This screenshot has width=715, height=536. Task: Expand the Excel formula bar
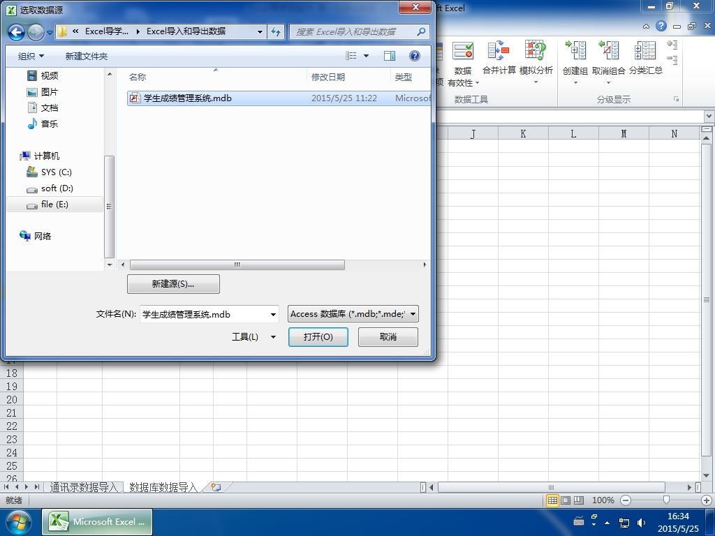pos(709,117)
